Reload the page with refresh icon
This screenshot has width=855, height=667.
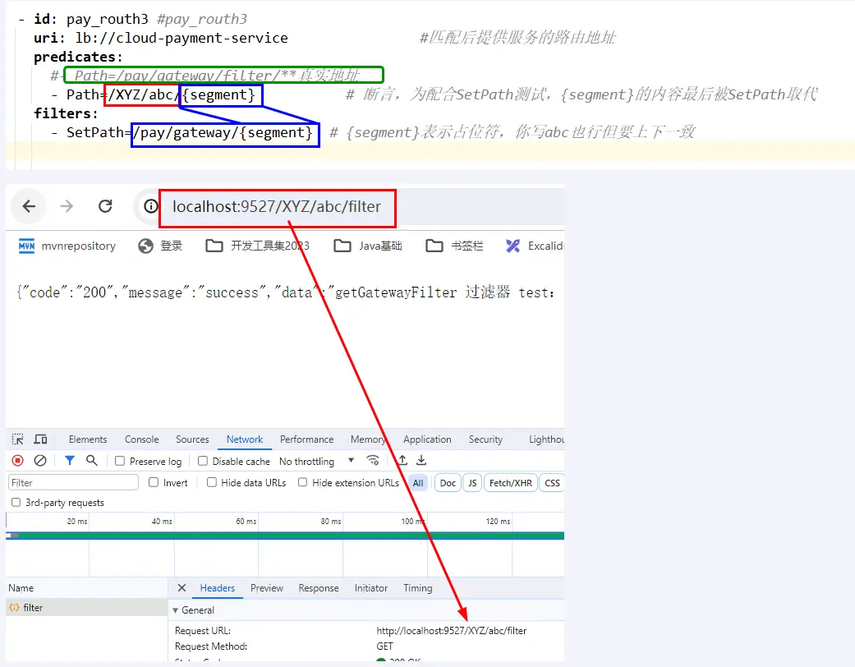105,207
